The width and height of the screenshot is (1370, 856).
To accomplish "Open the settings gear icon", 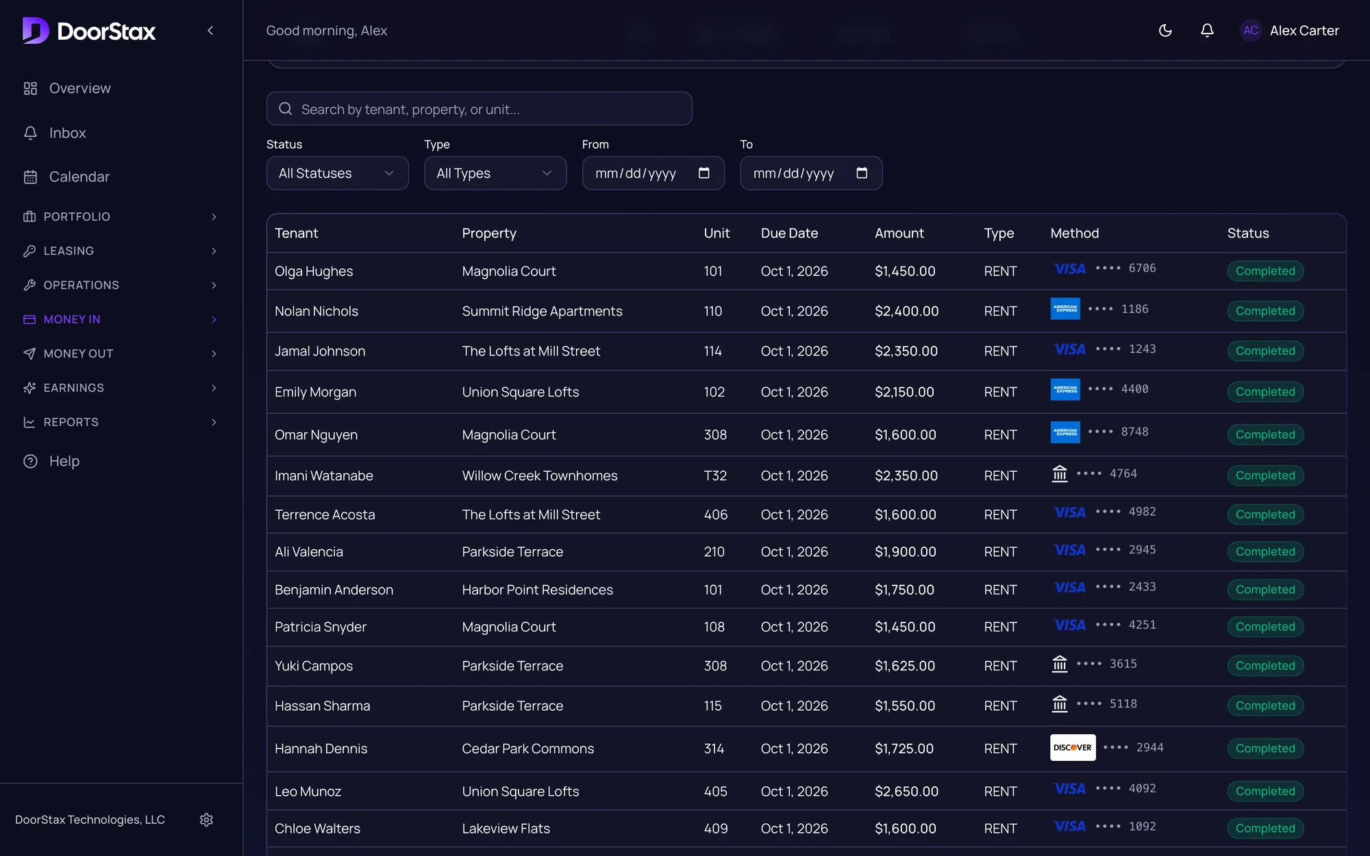I will point(206,820).
